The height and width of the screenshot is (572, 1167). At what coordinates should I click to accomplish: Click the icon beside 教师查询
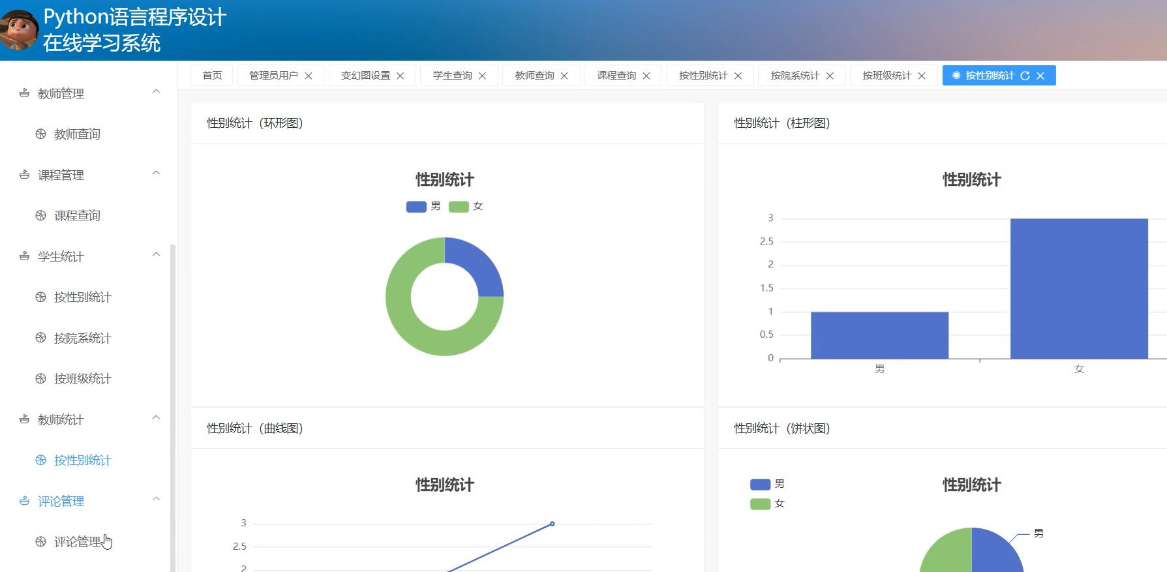pos(40,134)
